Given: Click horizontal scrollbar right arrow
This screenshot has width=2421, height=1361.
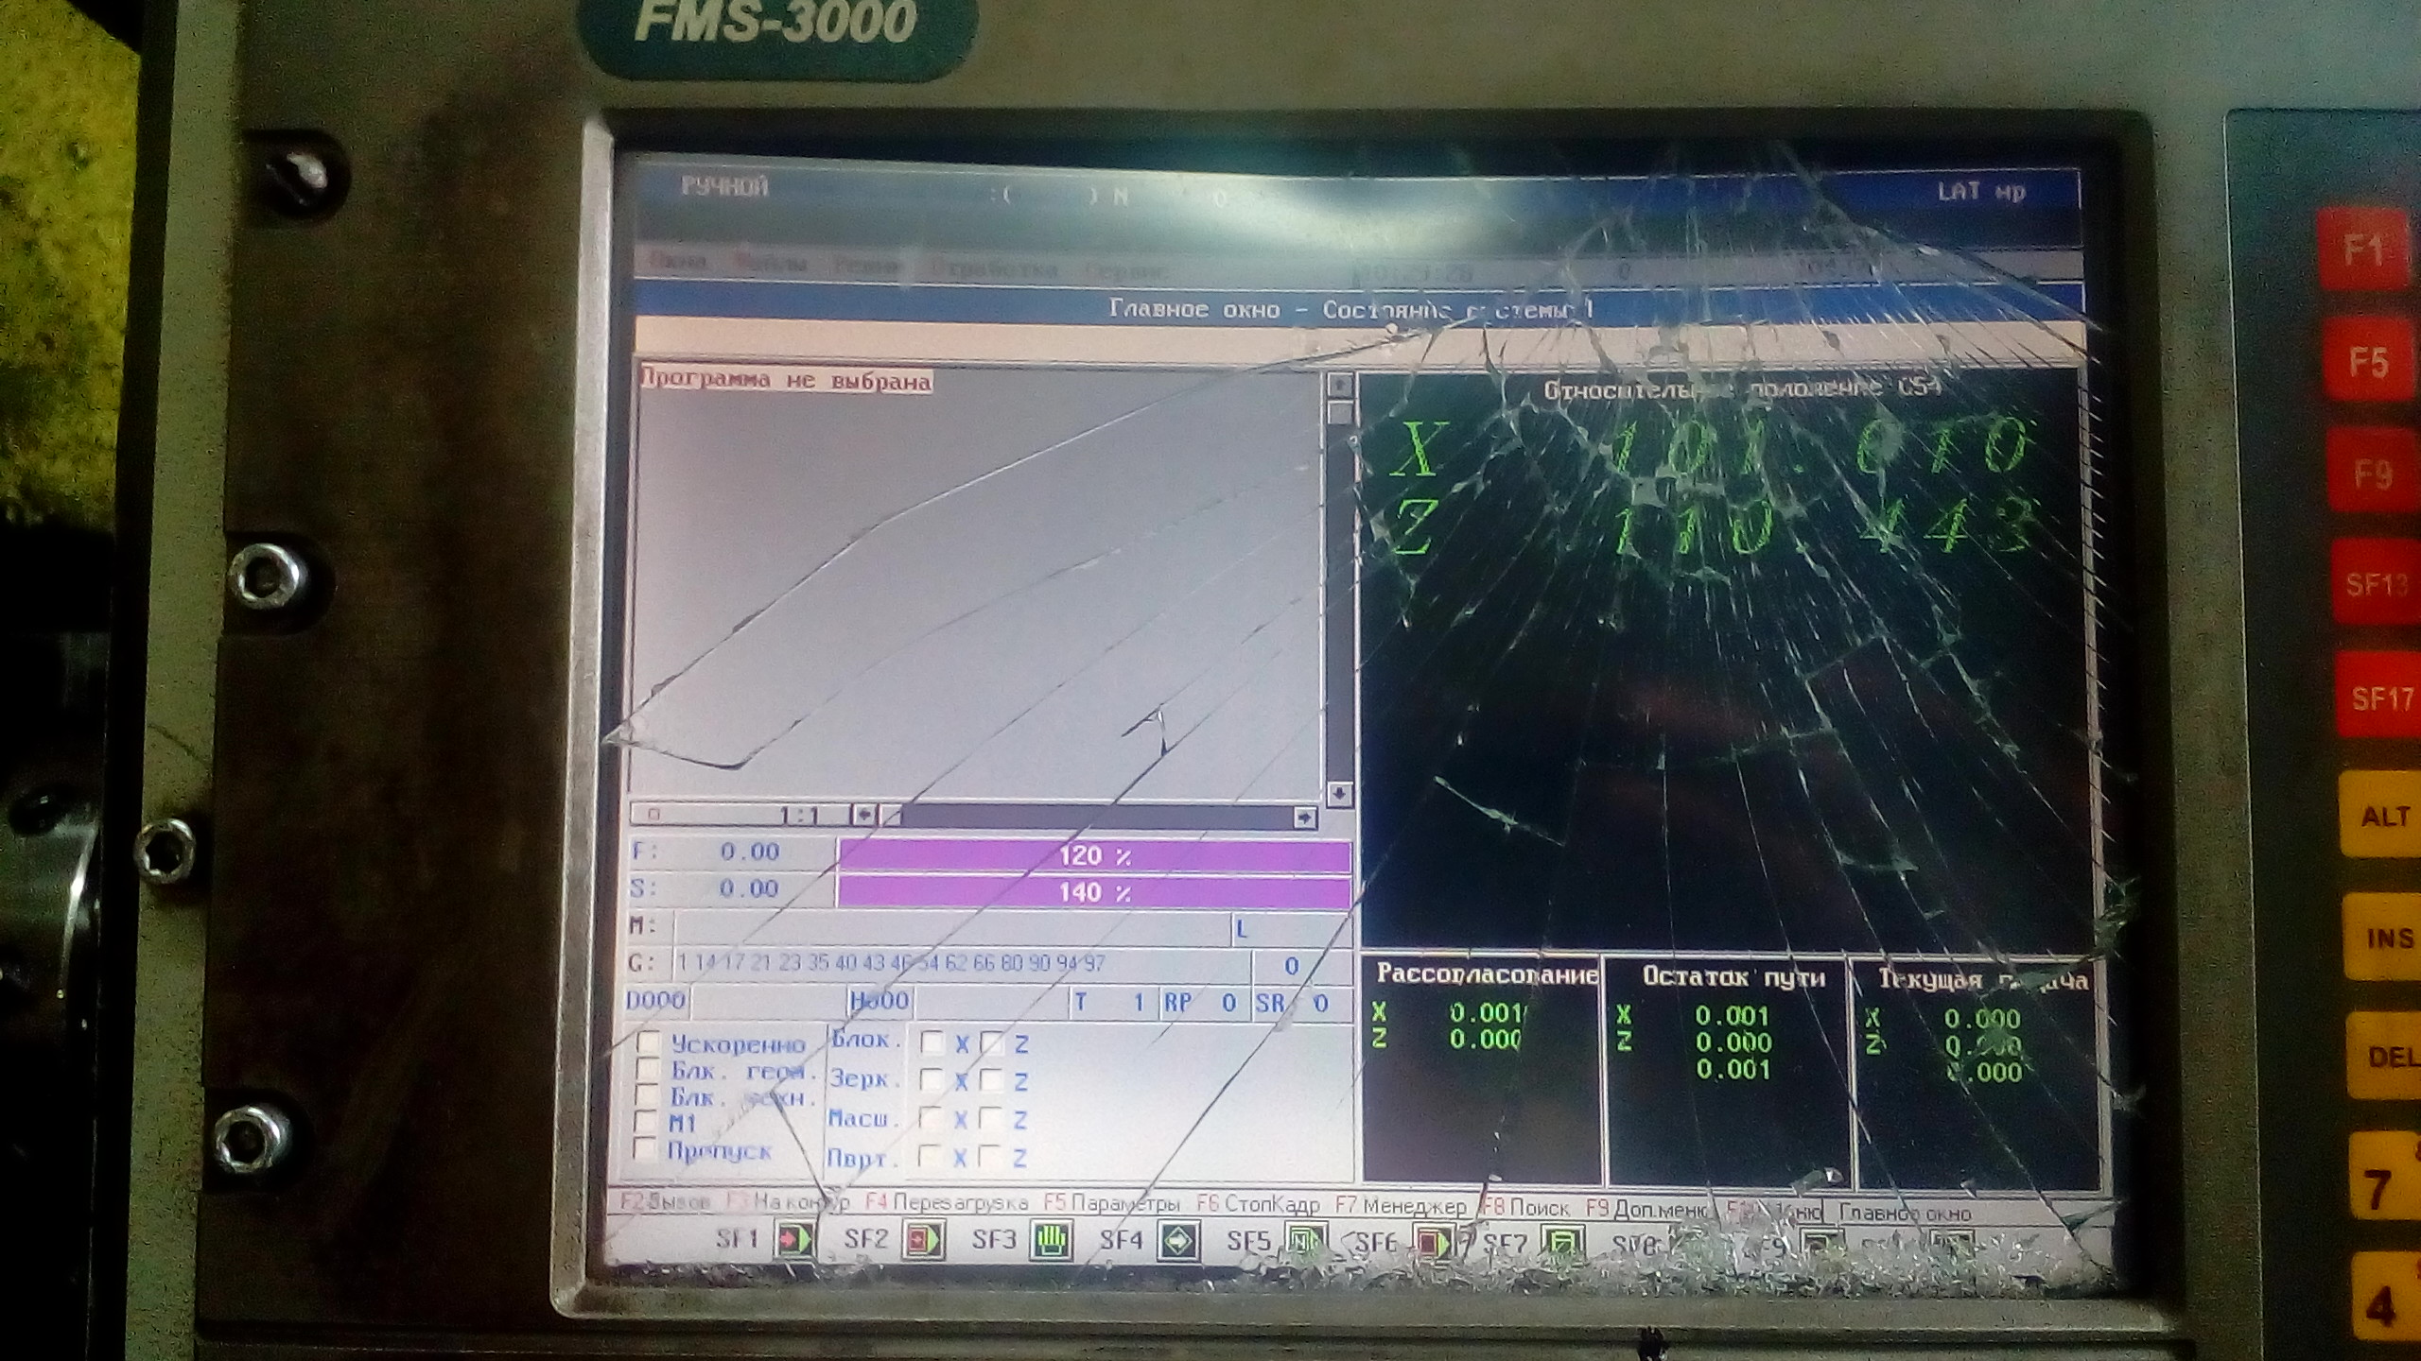Looking at the screenshot, I should (x=1304, y=817).
